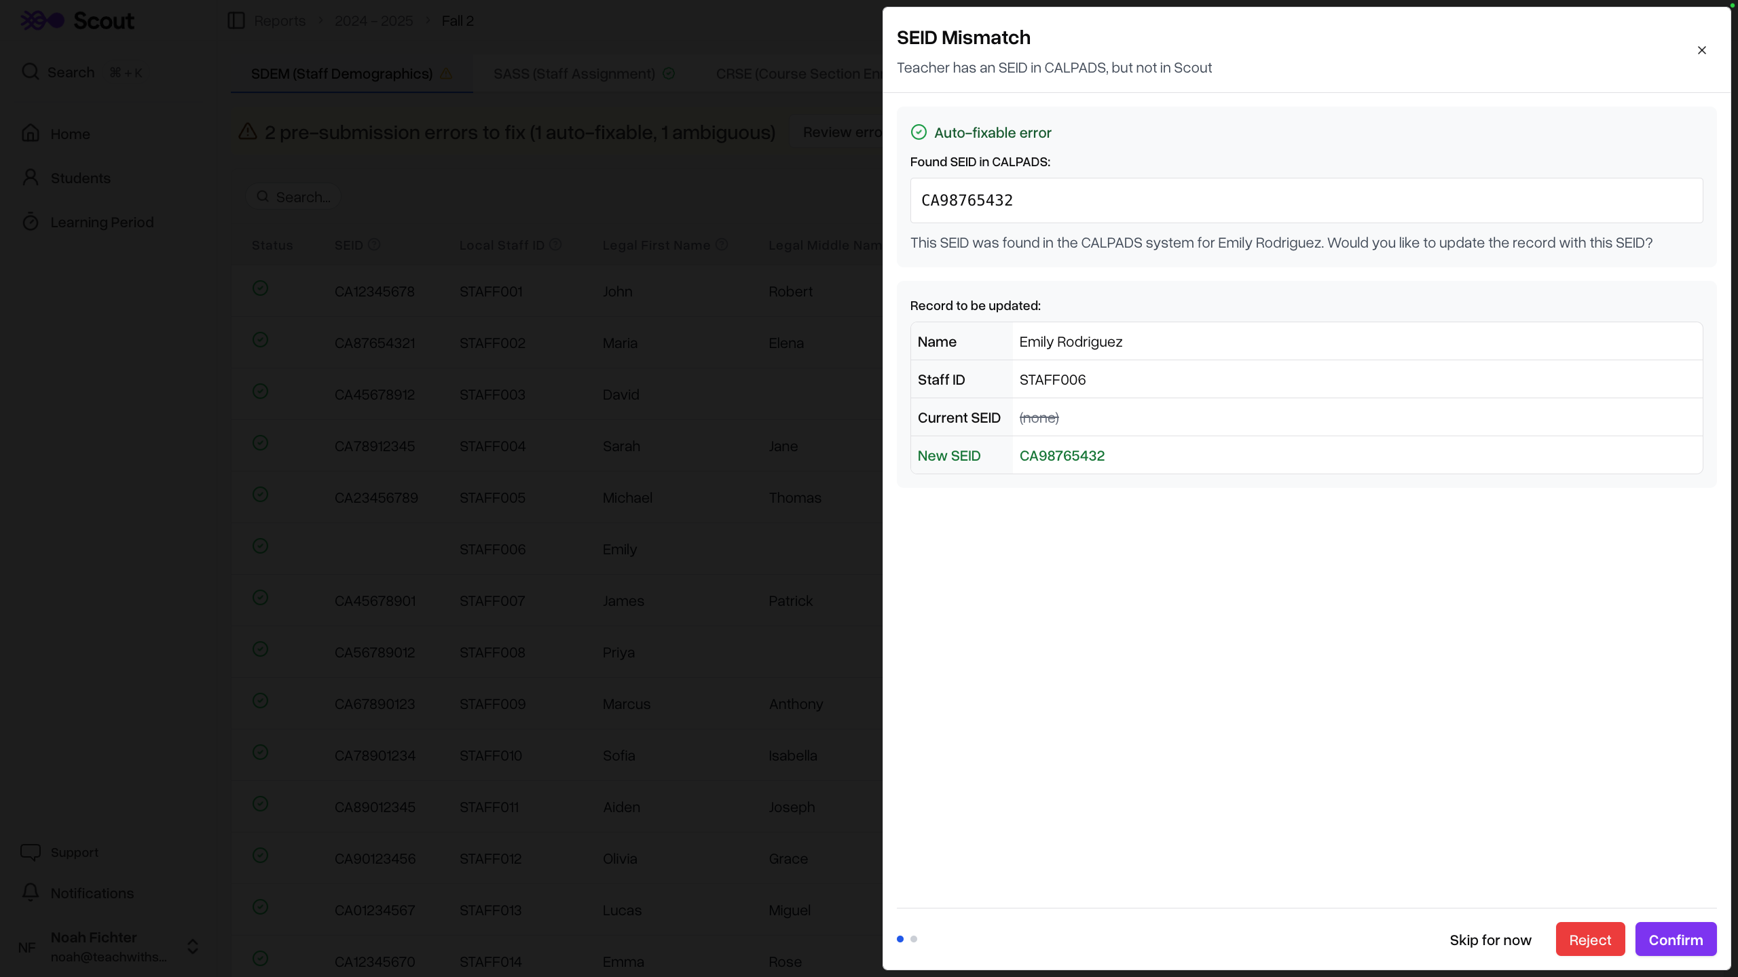Select SDEM (Staff Demographics) tab
The image size is (1738, 977).
(x=341, y=73)
